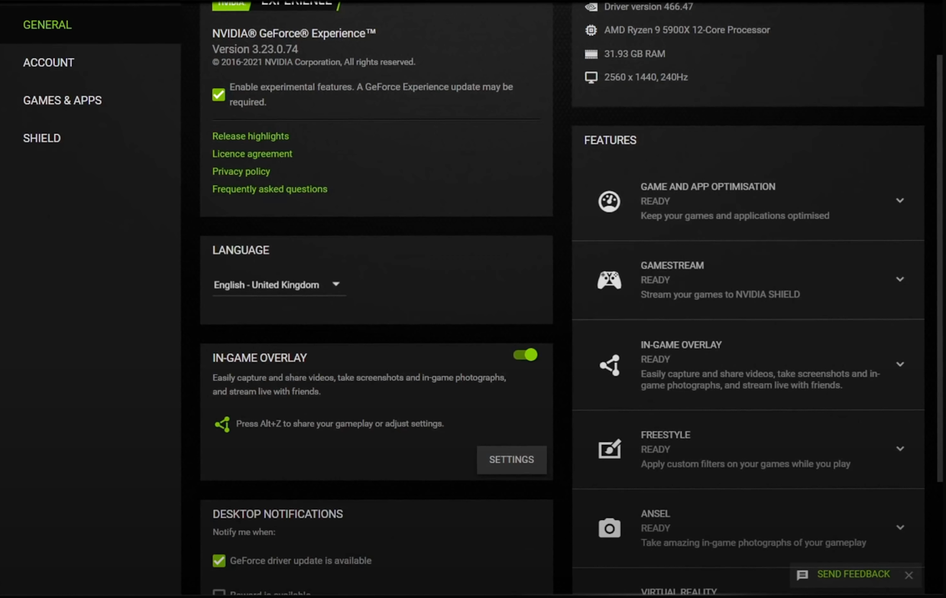Open the Account settings section
This screenshot has height=598, width=946.
click(48, 63)
